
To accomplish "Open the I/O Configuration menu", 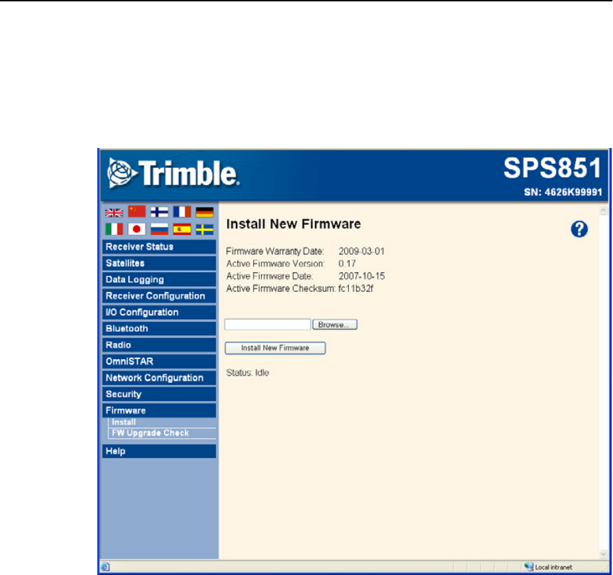I will coord(159,313).
